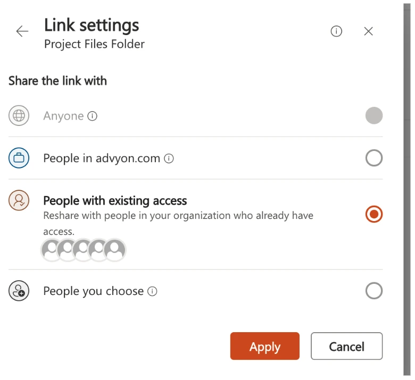Show info for People you choose
The width and height of the screenshot is (415, 380).
pos(152,291)
